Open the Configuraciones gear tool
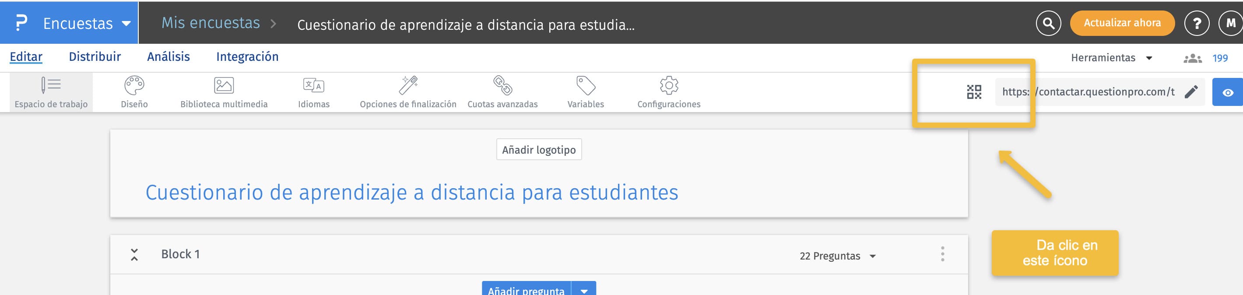Screen dimensions: 1243x295 (x=669, y=92)
